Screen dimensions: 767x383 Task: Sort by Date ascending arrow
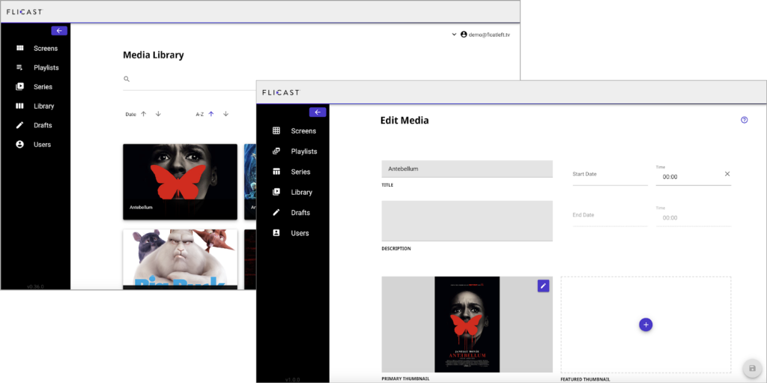(x=143, y=114)
